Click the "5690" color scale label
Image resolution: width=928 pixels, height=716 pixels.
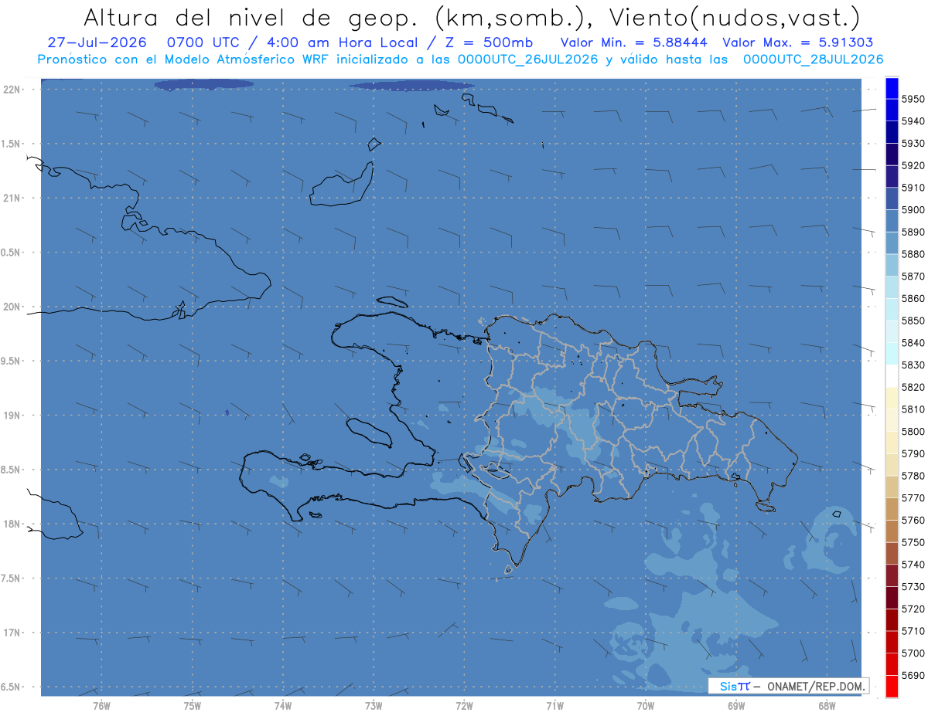(913, 675)
